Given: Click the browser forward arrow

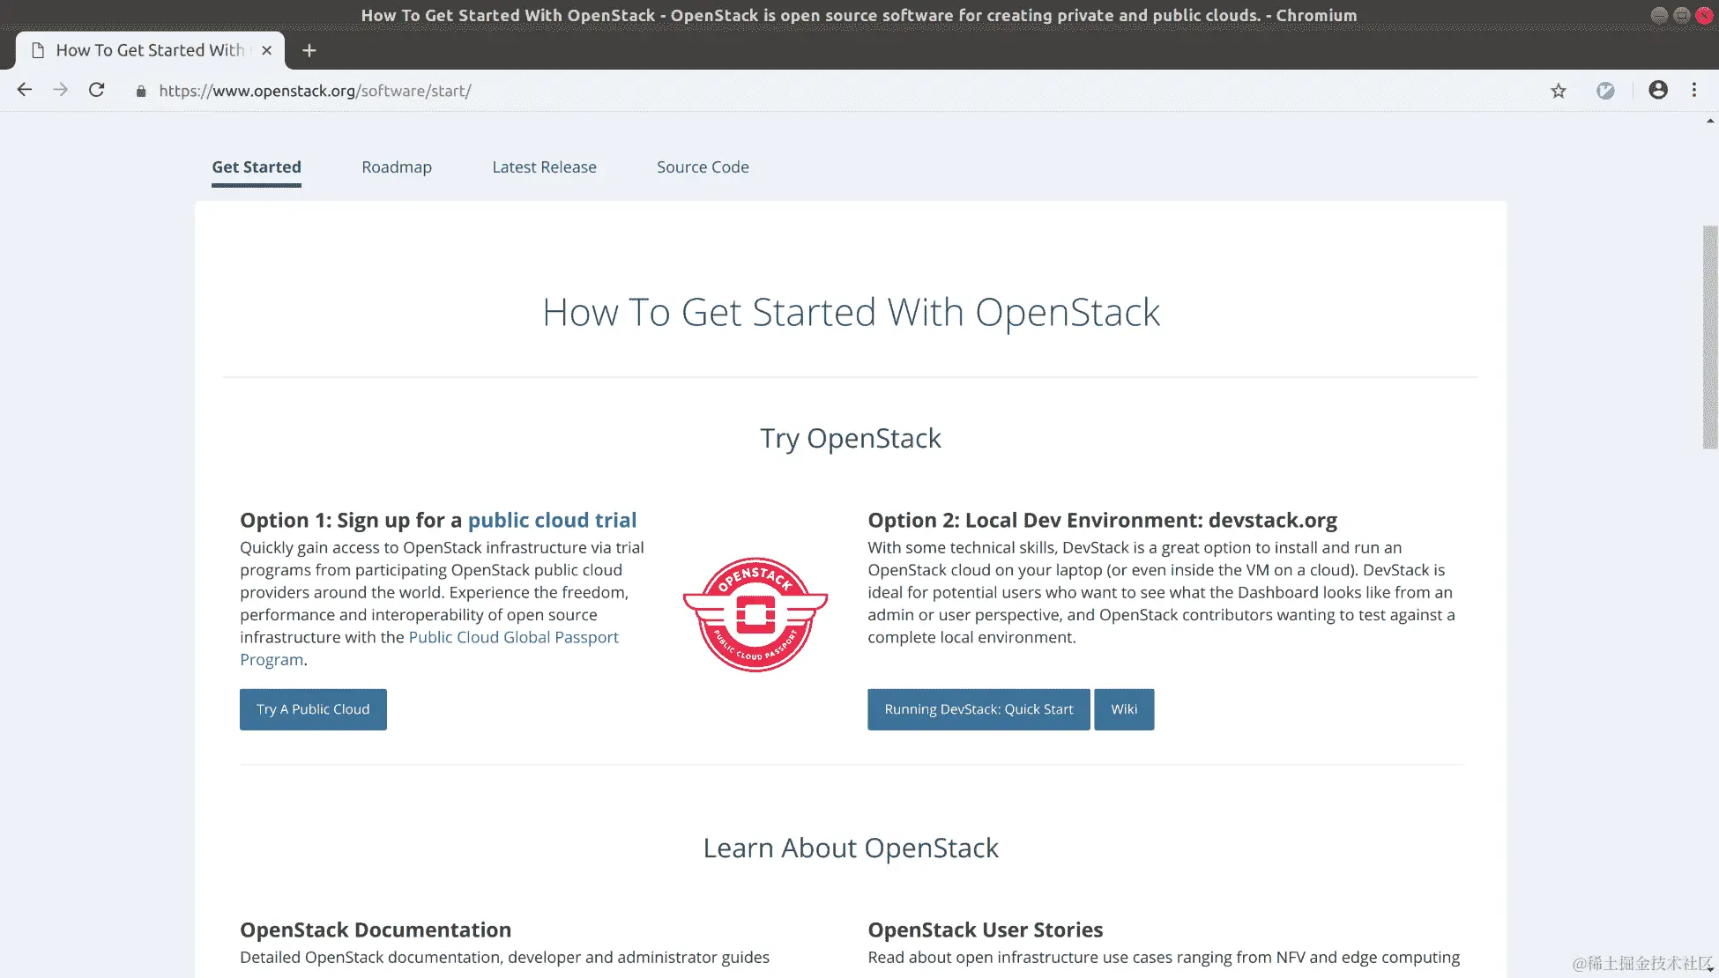Looking at the screenshot, I should [x=60, y=90].
